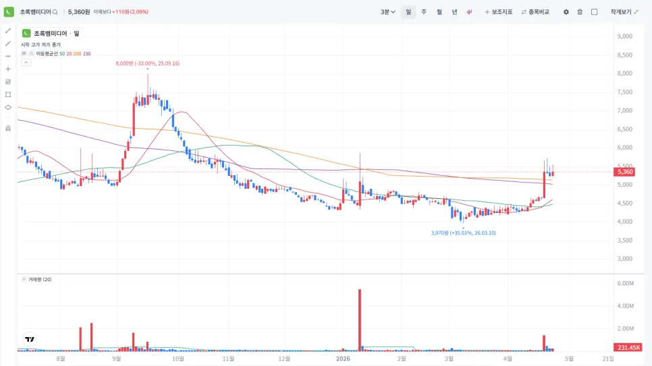Toggle the magnet snap tool

click(8, 128)
